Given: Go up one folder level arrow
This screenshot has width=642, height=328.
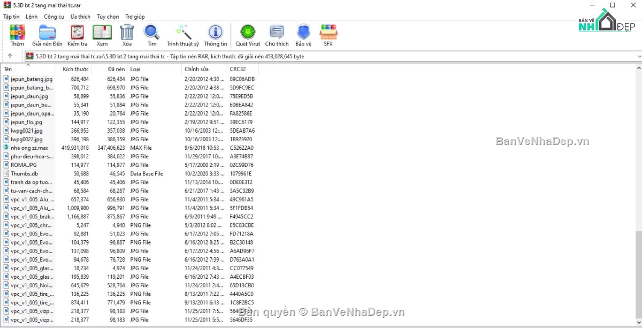Looking at the screenshot, I should click(x=10, y=56).
